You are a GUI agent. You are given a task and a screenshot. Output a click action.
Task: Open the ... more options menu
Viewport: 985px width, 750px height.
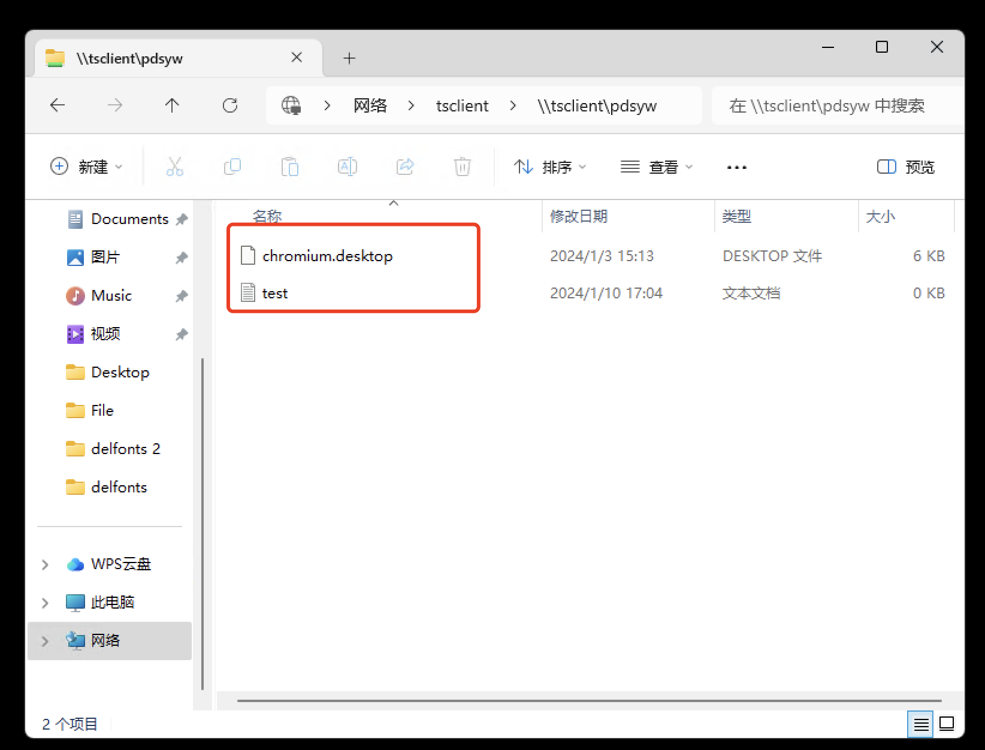tap(736, 167)
